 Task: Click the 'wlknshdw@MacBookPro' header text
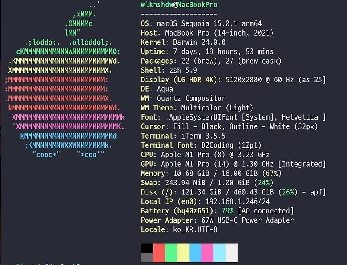pyautogui.click(x=179, y=5)
